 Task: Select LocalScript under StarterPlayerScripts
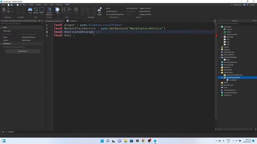[233, 80]
